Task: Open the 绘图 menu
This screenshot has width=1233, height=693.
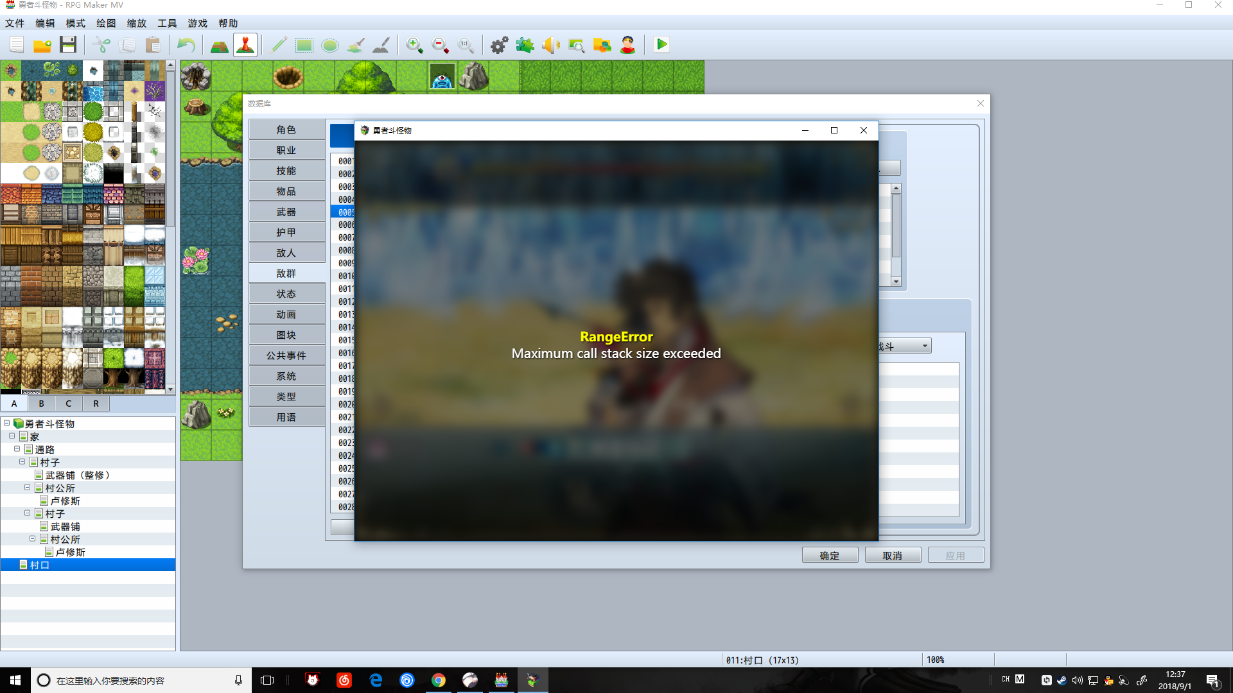Action: tap(106, 23)
